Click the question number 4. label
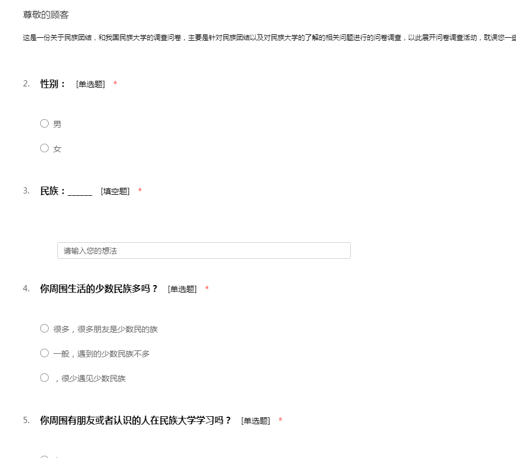 26,289
